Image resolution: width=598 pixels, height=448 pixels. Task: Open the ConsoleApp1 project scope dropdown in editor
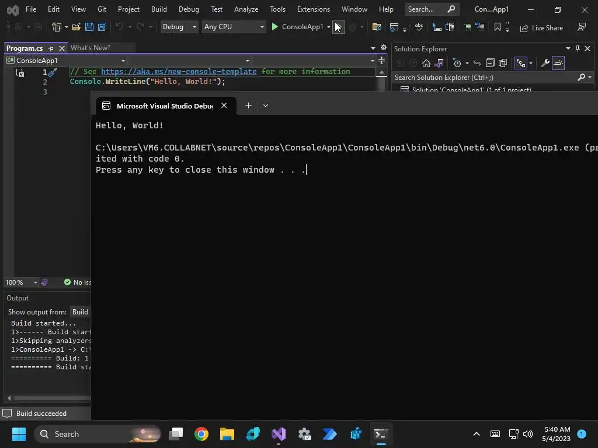tap(65, 61)
